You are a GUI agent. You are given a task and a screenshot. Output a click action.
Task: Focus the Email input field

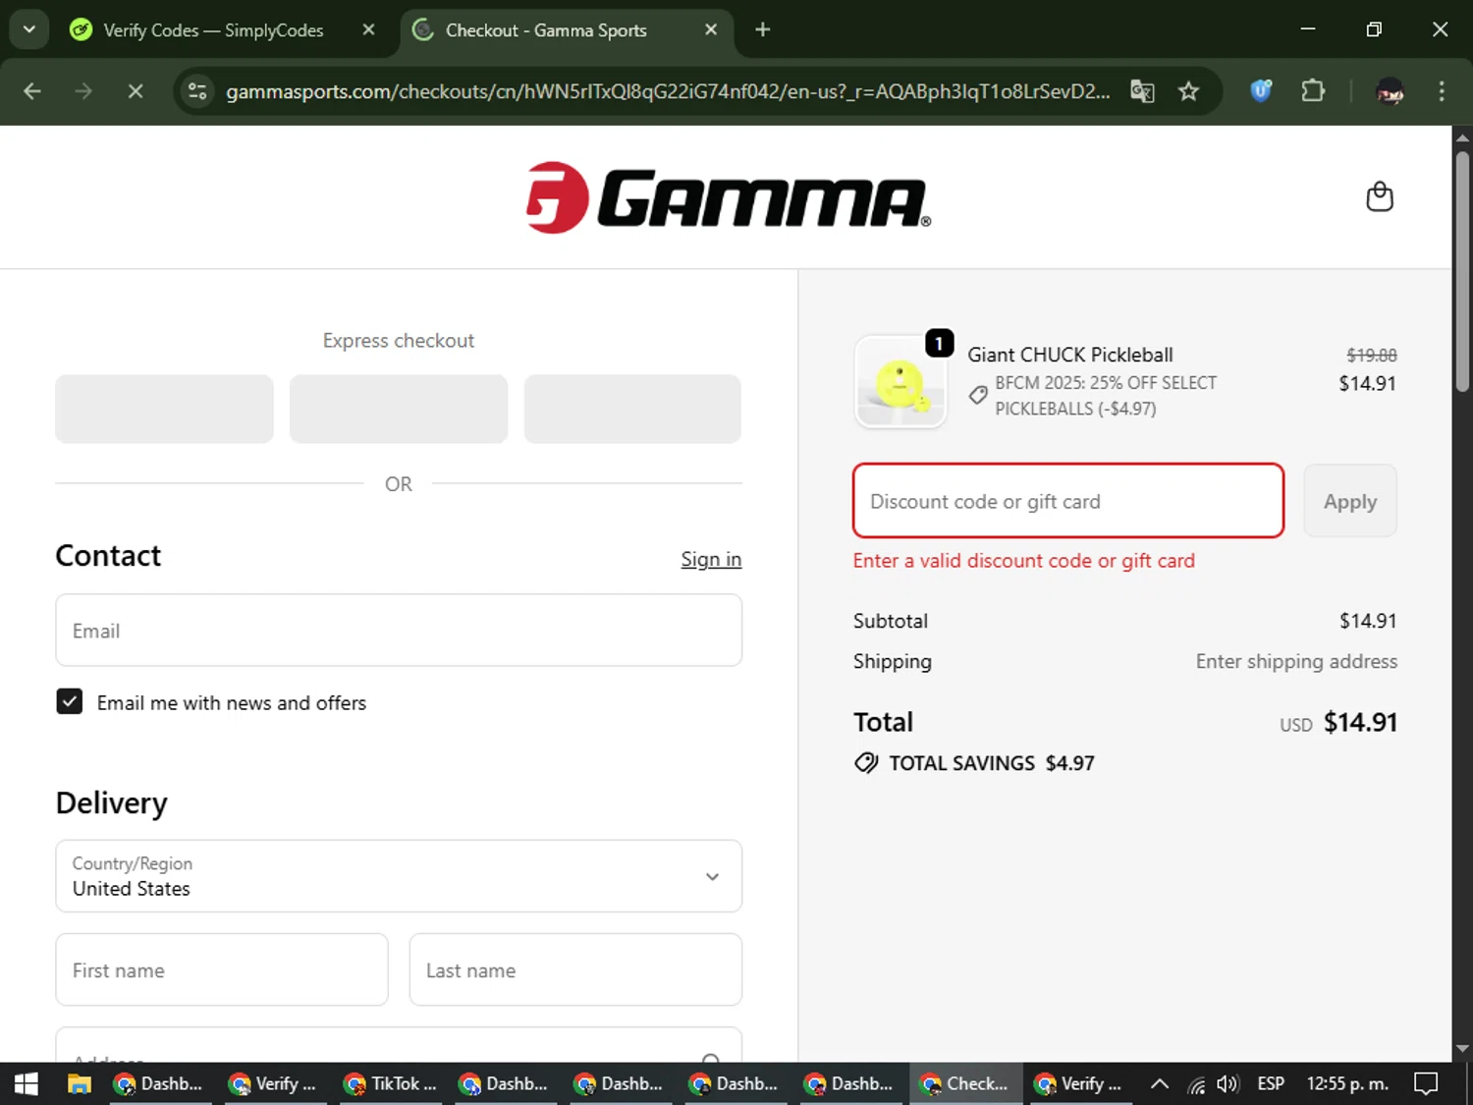click(x=399, y=631)
